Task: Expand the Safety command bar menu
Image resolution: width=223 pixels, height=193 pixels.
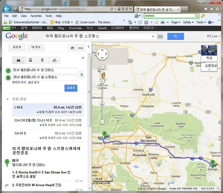Action: point(188,22)
